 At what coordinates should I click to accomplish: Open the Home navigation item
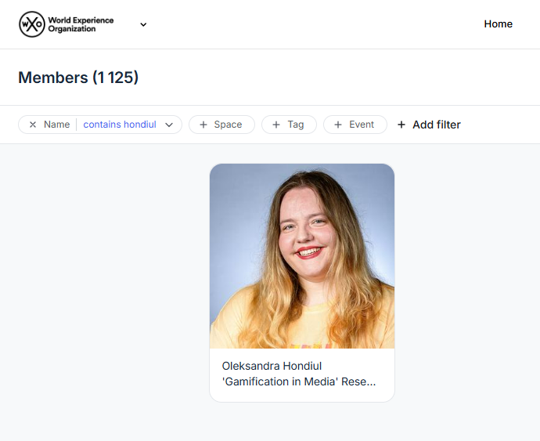tap(498, 23)
